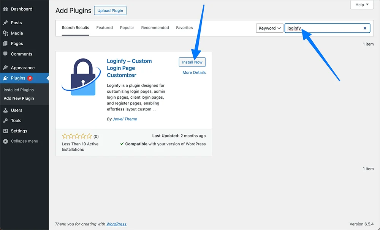
Task: Click the Add Plugins page heading
Action: [73, 11]
